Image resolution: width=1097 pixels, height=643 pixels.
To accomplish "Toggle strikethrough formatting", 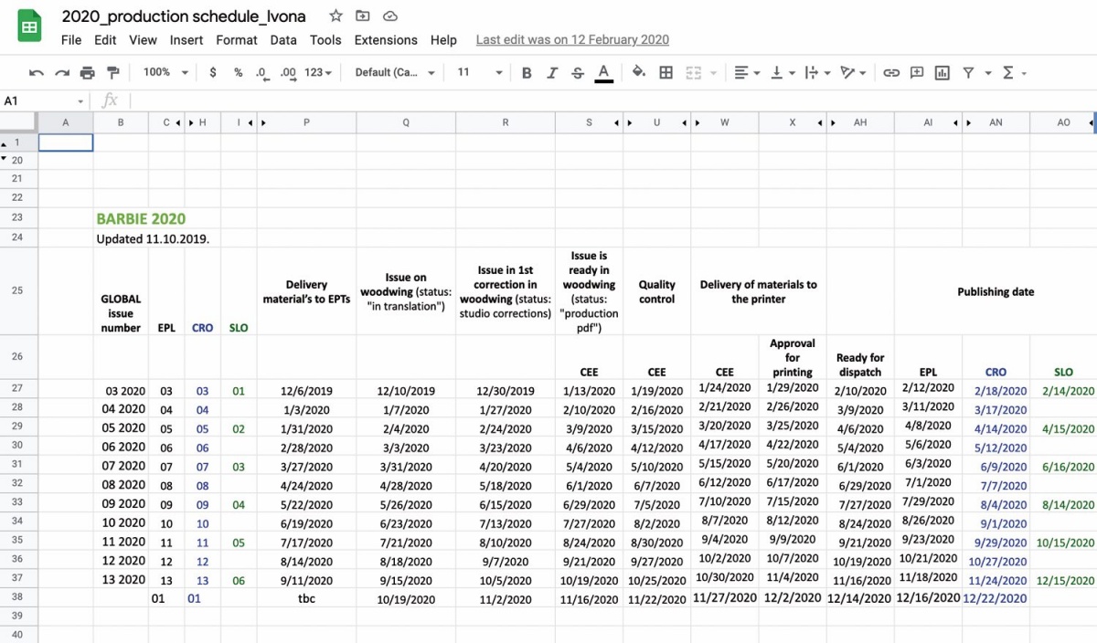I will (x=578, y=73).
